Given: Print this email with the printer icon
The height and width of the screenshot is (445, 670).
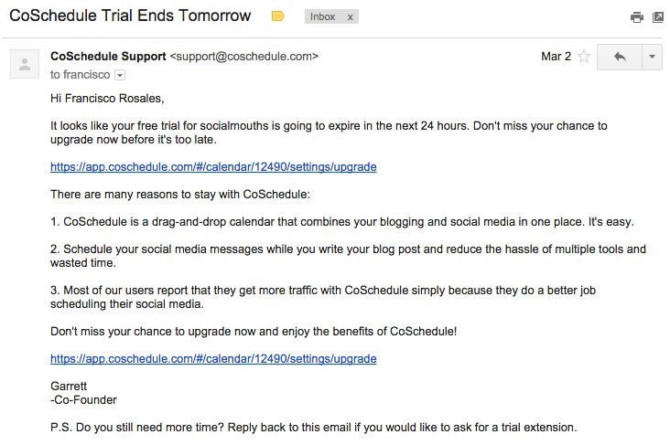Looking at the screenshot, I should point(637,17).
